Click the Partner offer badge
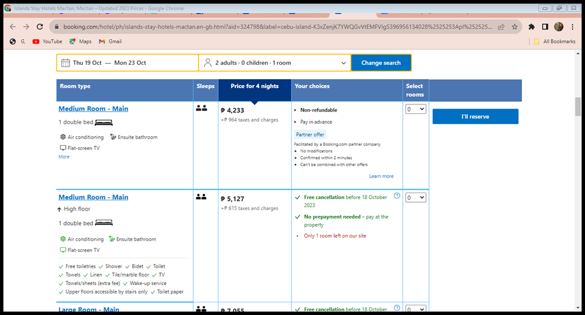Viewport: 585px width, 315px height. pos(310,134)
